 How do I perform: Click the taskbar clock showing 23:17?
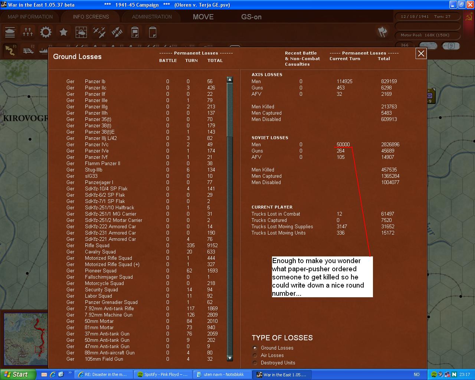(465, 374)
